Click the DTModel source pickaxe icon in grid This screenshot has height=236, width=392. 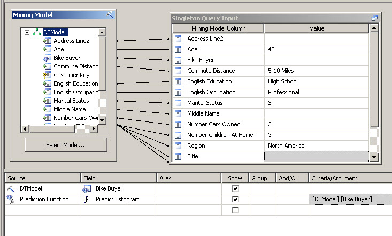[x=11, y=188]
